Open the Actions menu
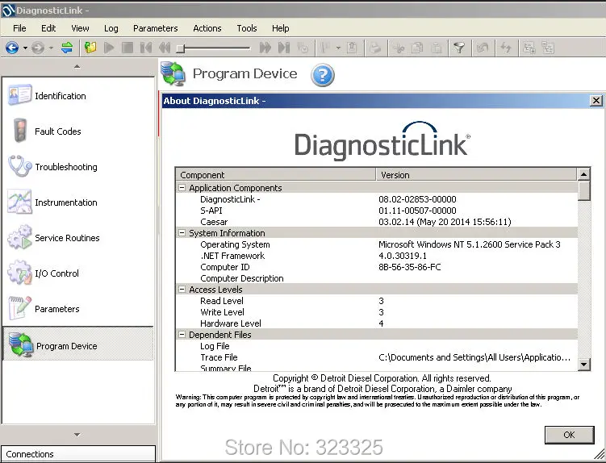This screenshot has height=463, width=606. click(x=207, y=28)
